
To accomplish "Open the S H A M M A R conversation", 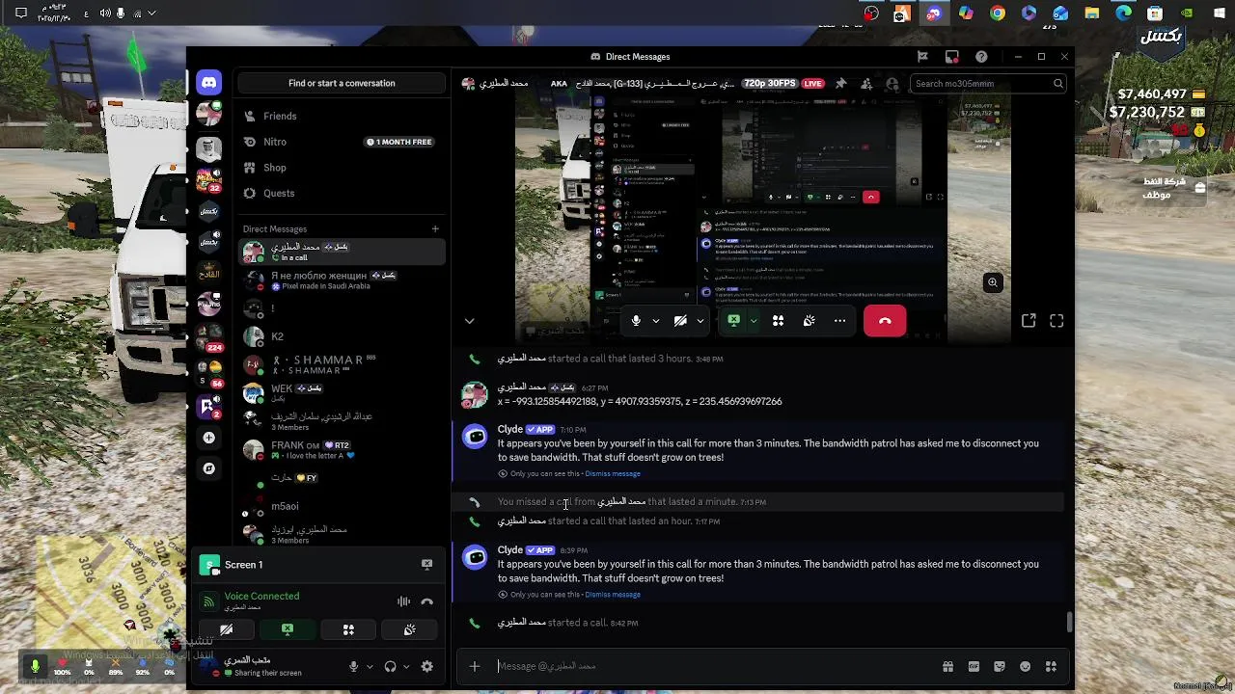I will click(342, 364).
